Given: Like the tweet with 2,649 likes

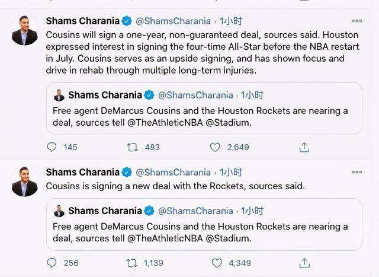Looking at the screenshot, I should (x=215, y=147).
